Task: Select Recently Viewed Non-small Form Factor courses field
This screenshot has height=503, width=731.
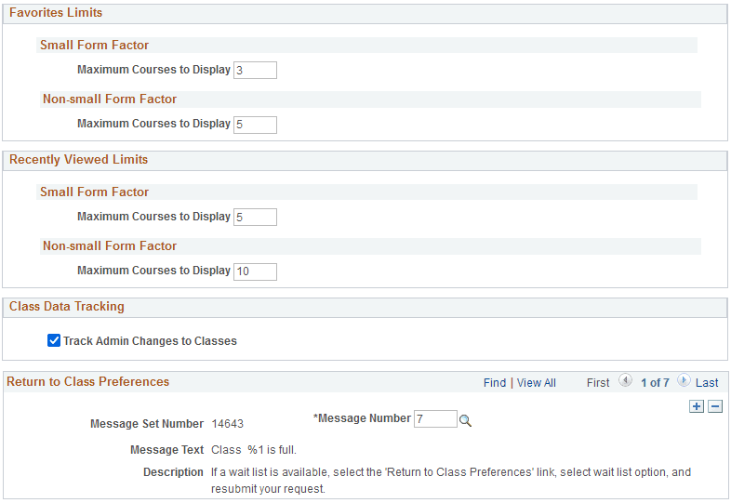Action: (255, 271)
